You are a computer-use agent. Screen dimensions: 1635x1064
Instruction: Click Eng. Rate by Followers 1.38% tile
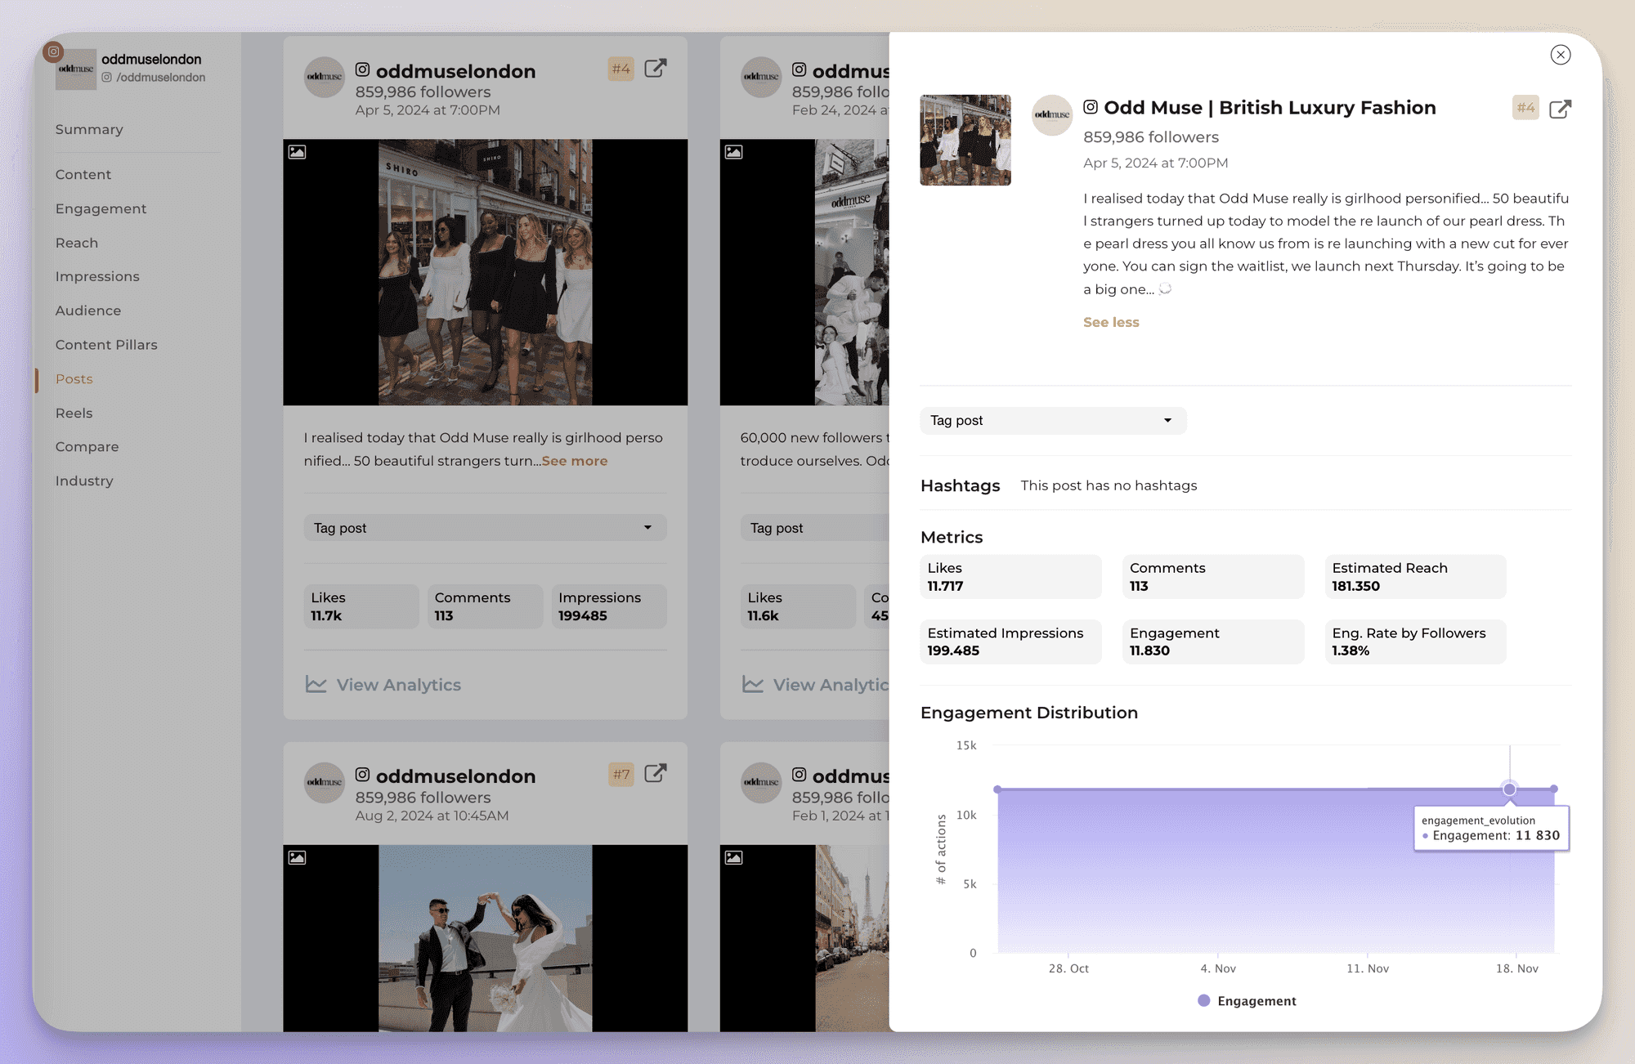tap(1415, 642)
